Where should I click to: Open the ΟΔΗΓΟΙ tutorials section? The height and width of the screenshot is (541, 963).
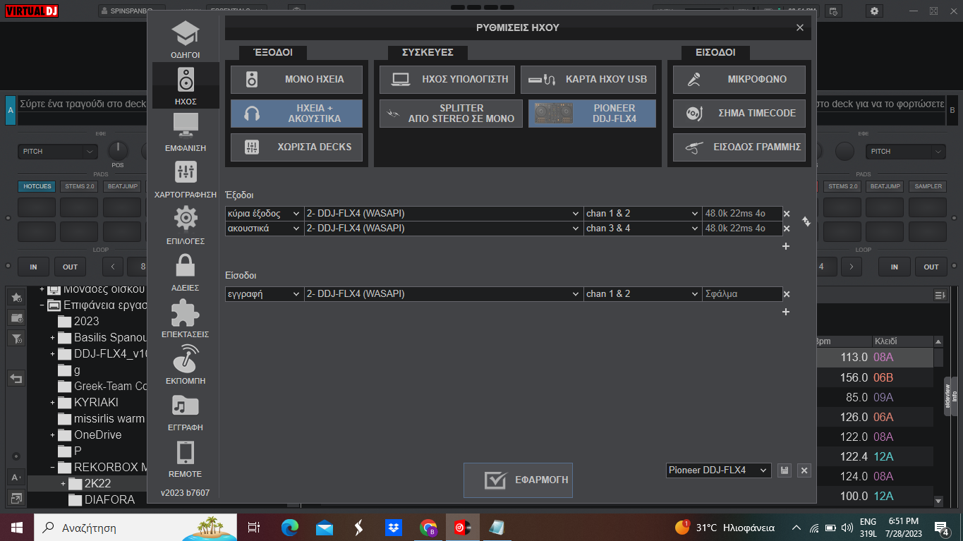tap(186, 39)
